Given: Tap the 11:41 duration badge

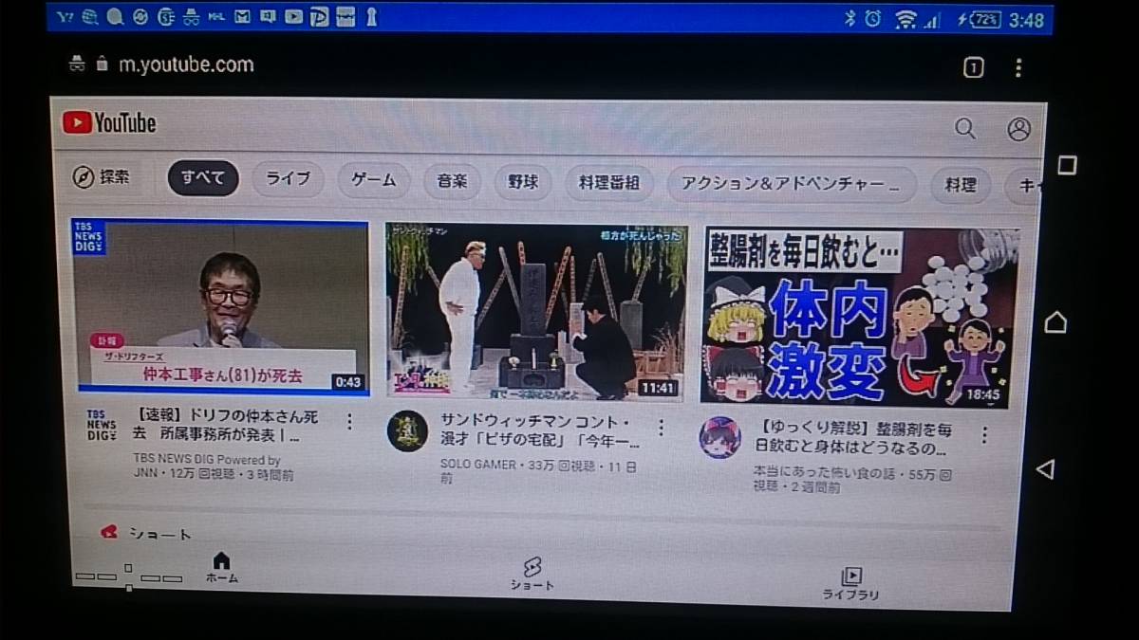Looking at the screenshot, I should tap(657, 388).
